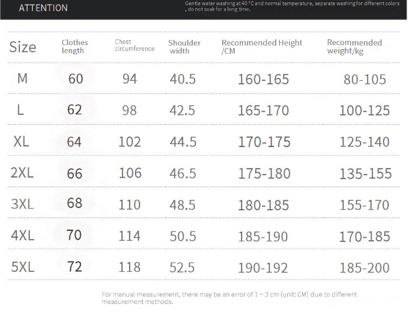
Task: Click the Size column header
Action: pos(23,47)
